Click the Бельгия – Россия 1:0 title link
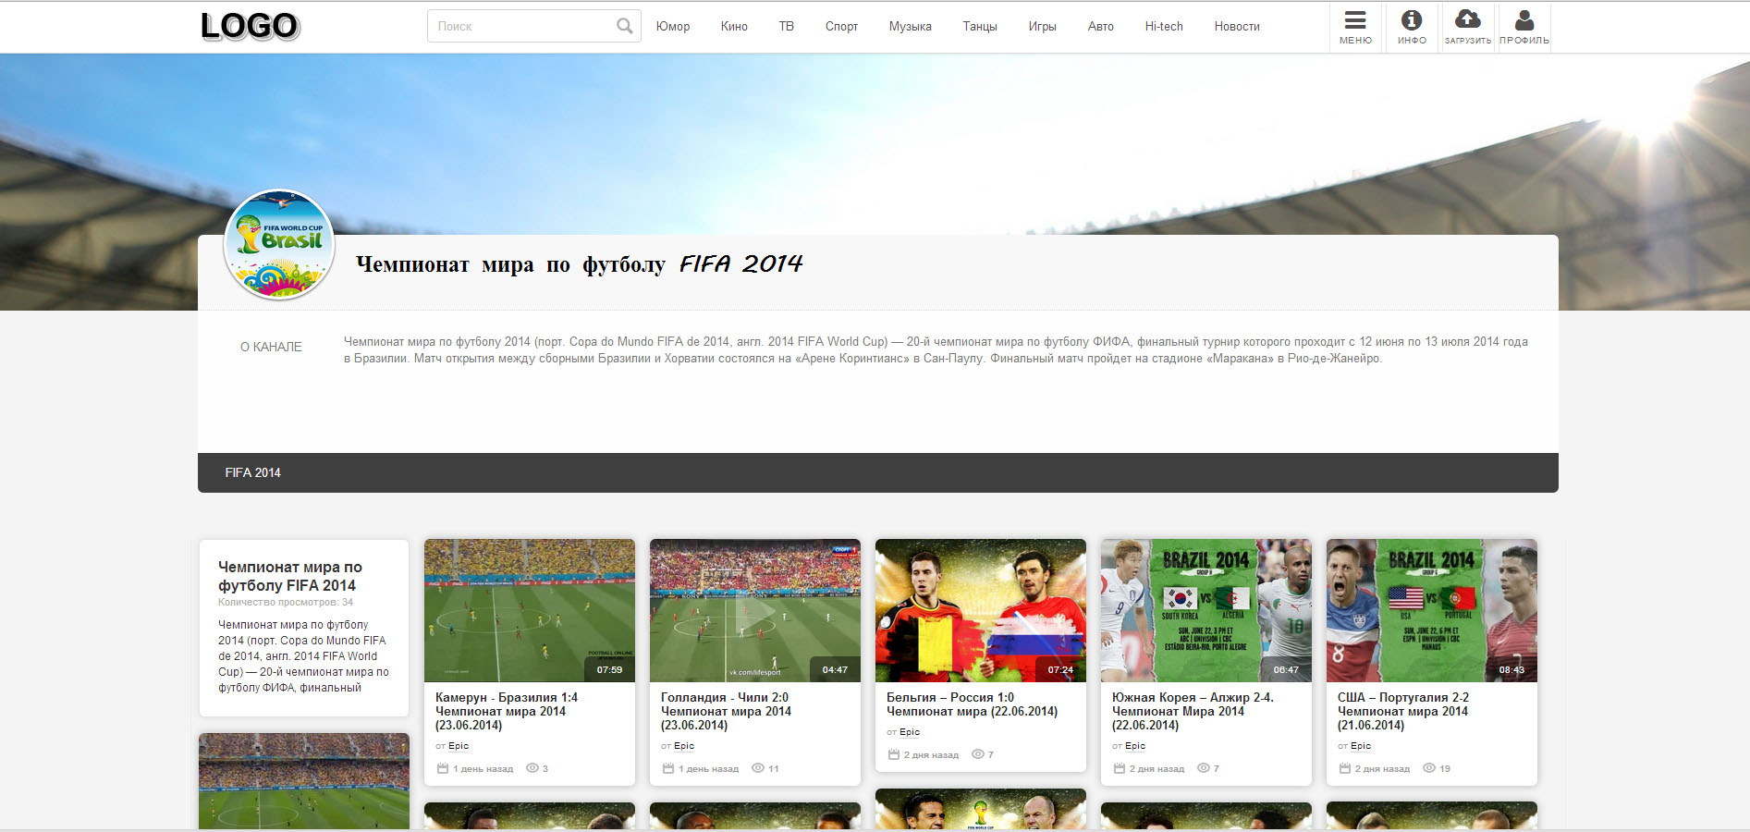 pos(972,704)
